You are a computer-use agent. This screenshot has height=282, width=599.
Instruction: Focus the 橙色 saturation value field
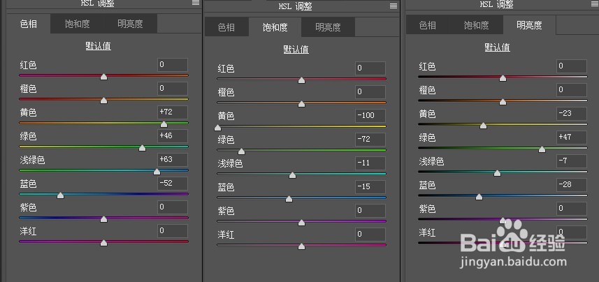370,92
